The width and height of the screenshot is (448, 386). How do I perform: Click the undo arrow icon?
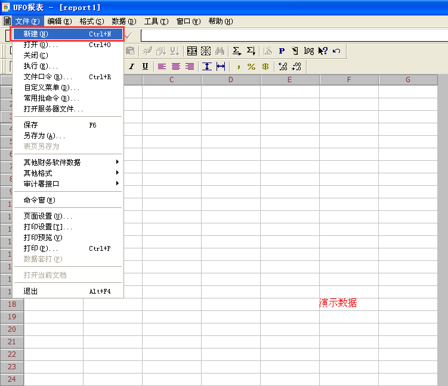coord(336,51)
